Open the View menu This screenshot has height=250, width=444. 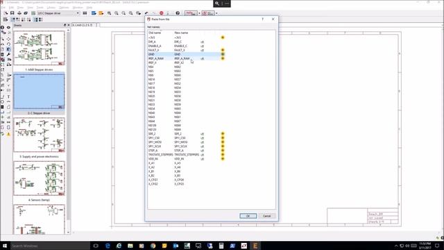tap(30, 8)
